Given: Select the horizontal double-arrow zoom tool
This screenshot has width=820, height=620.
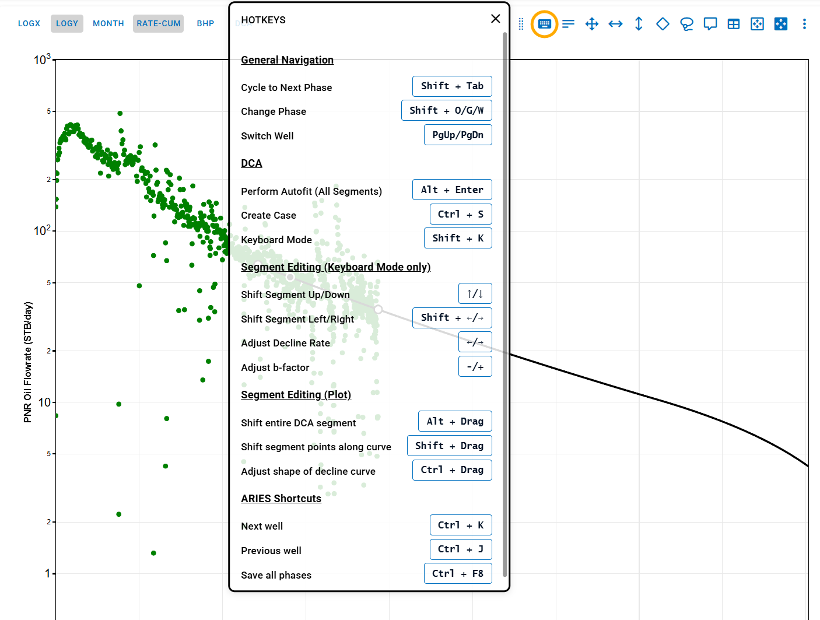Looking at the screenshot, I should coord(615,24).
